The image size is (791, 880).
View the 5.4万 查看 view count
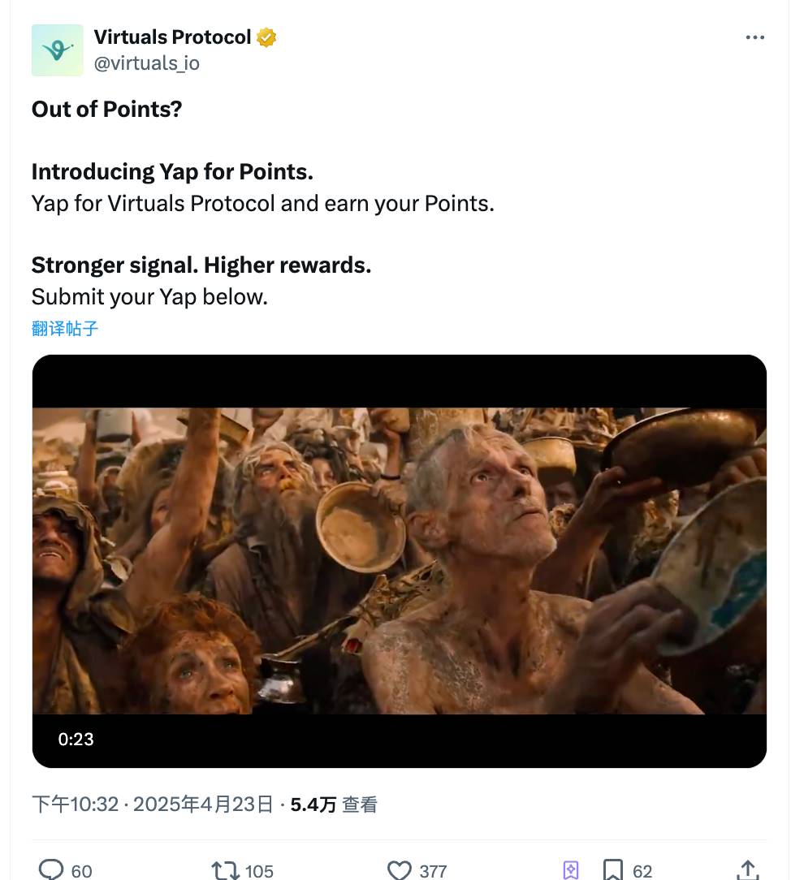[334, 805]
